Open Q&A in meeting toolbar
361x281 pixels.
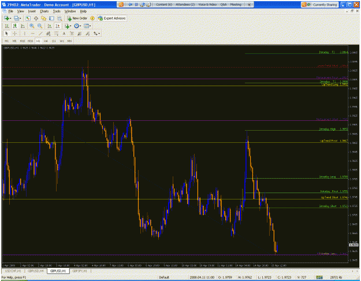[x=224, y=5]
